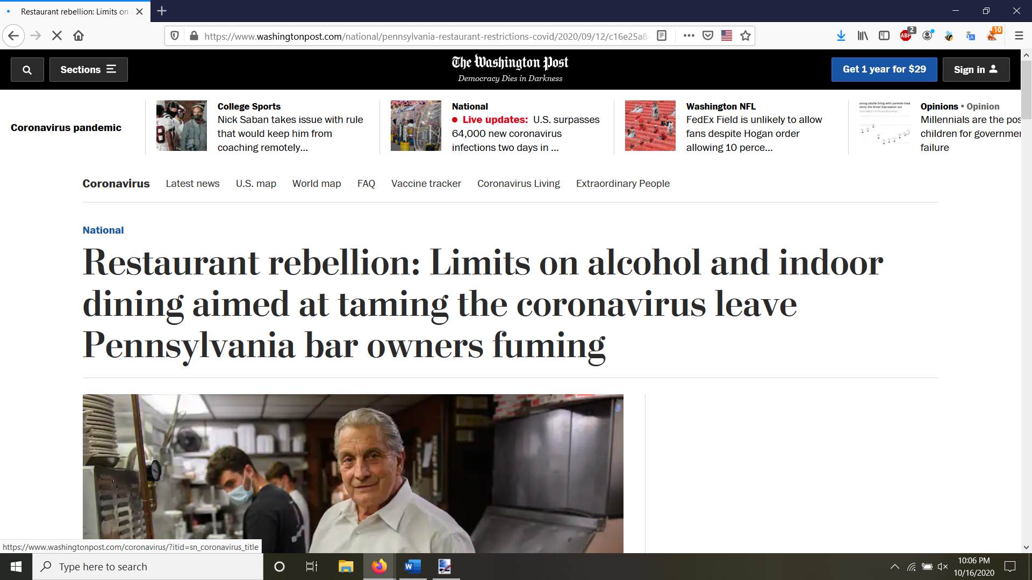Expand page actions three-dot menu

pyautogui.click(x=689, y=36)
